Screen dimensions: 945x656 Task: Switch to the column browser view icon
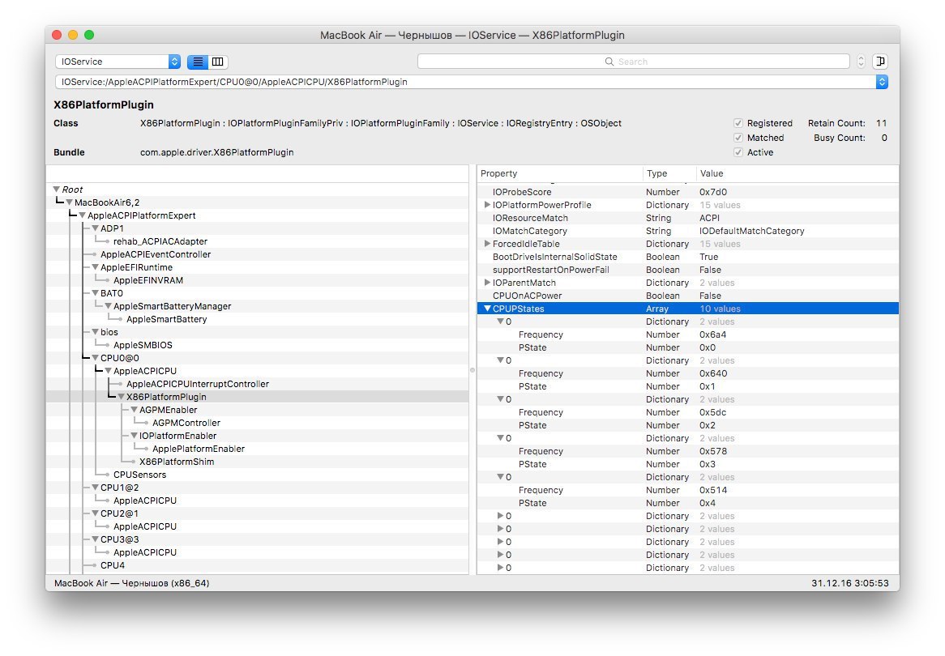(218, 62)
